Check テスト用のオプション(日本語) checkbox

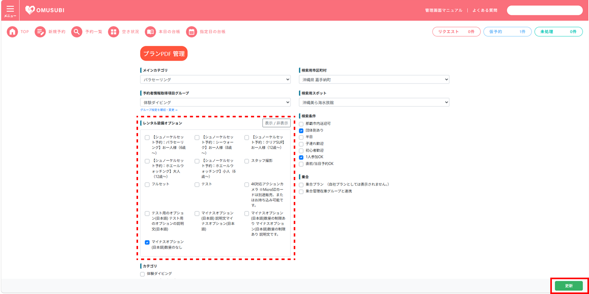pos(147,214)
